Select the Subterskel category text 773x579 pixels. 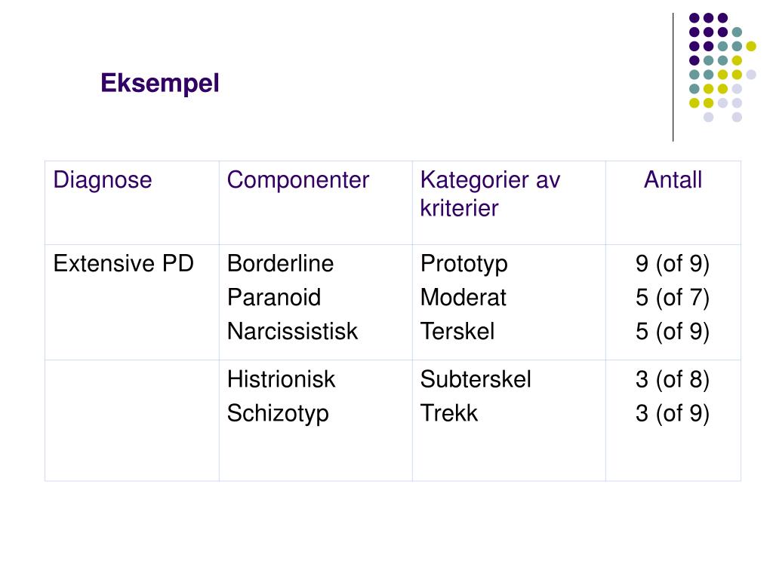476,380
